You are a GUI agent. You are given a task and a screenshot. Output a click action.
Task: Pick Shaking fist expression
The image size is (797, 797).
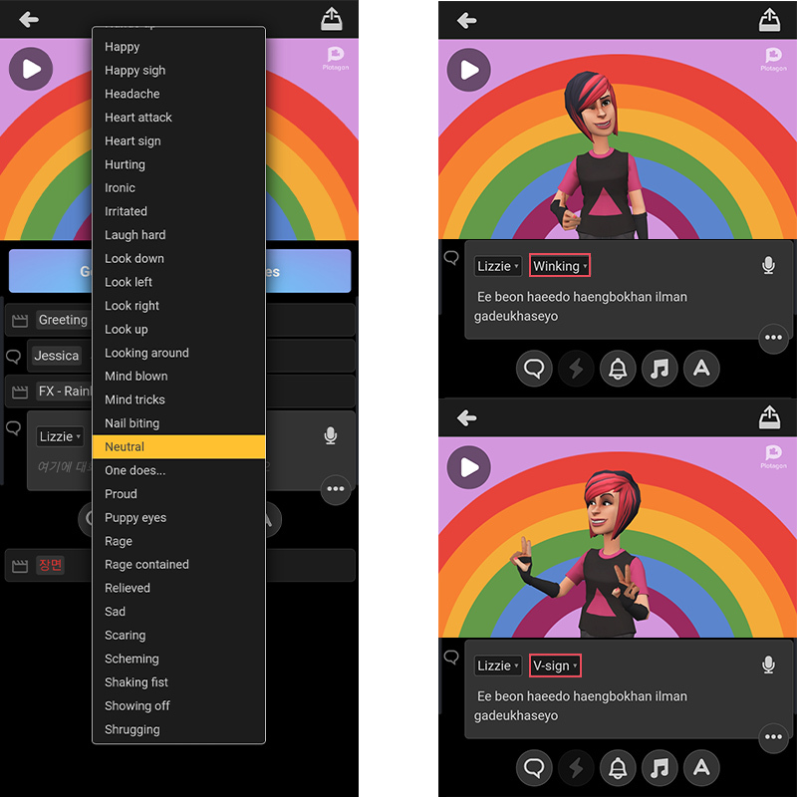[178, 682]
